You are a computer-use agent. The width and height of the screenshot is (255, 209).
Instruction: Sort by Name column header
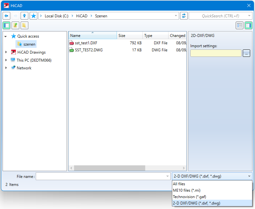(x=92, y=35)
